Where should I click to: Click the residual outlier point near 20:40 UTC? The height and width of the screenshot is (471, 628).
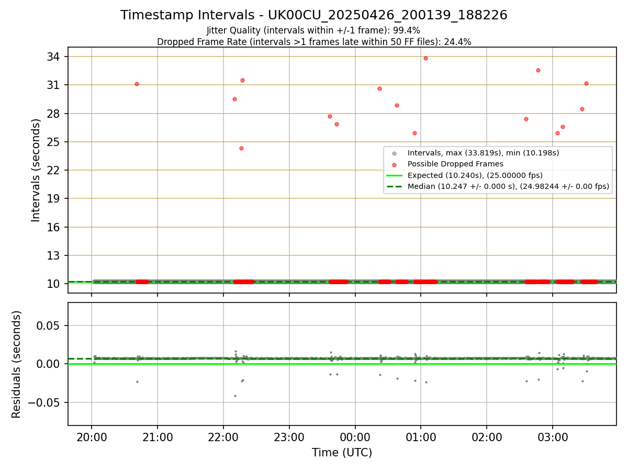pyautogui.click(x=137, y=382)
